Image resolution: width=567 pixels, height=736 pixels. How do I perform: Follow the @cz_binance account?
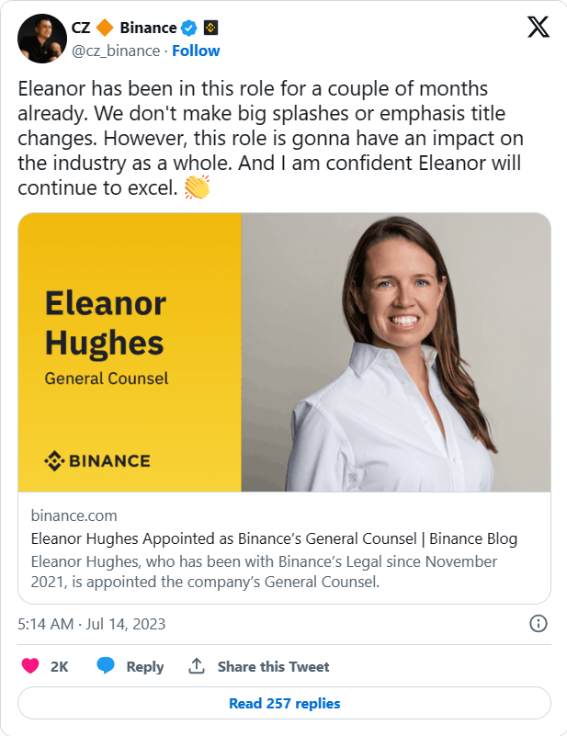[196, 51]
